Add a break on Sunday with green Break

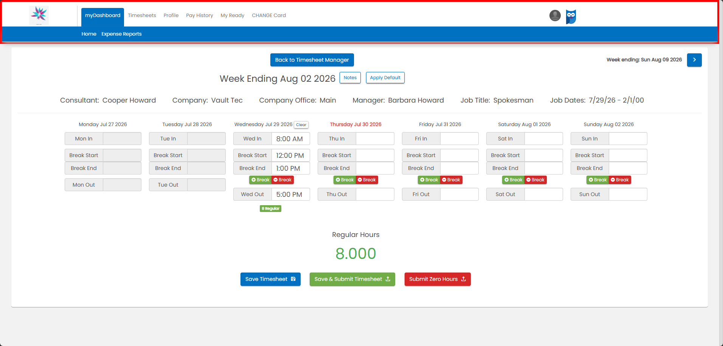click(x=598, y=180)
